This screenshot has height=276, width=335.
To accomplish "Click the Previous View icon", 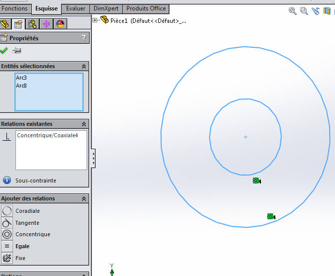I will [316, 10].
